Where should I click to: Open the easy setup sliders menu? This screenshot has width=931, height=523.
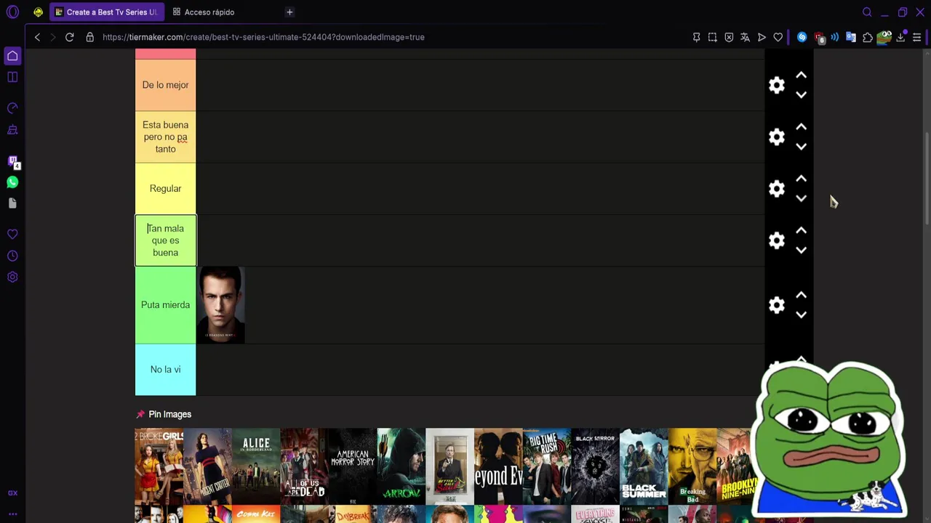917,37
